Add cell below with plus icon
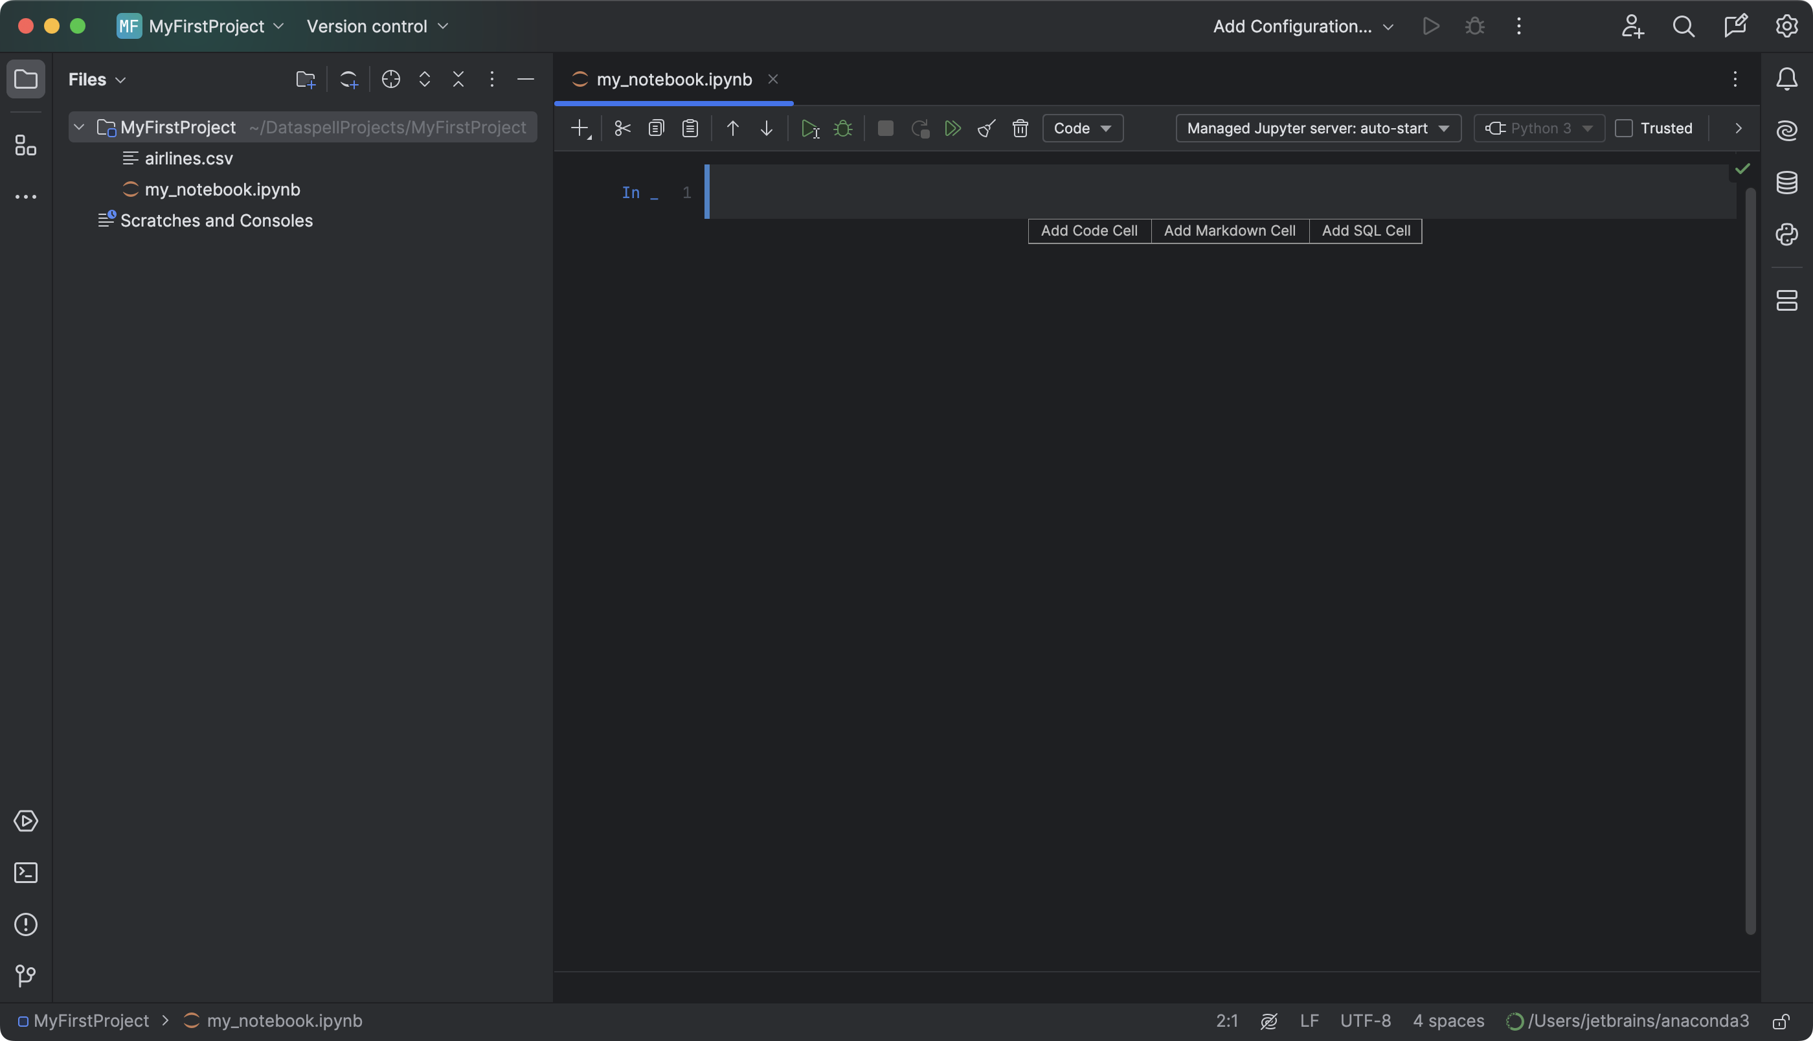The height and width of the screenshot is (1041, 1813). (x=581, y=128)
